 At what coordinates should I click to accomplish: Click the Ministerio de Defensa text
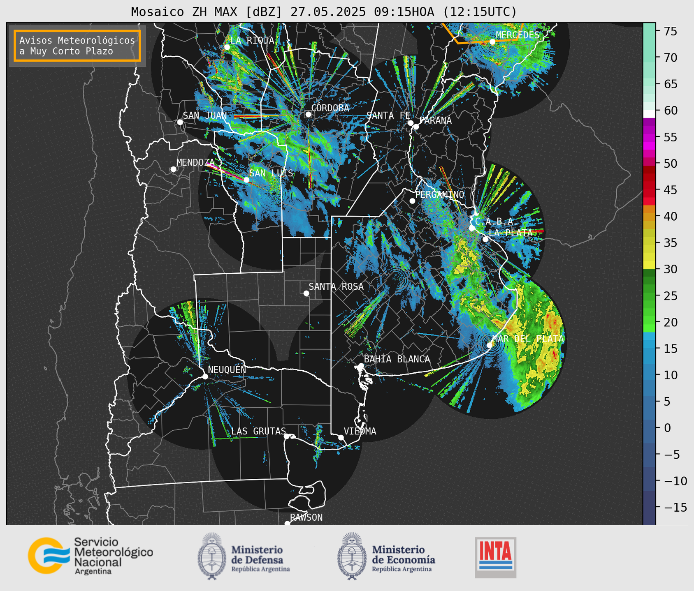tap(260, 559)
